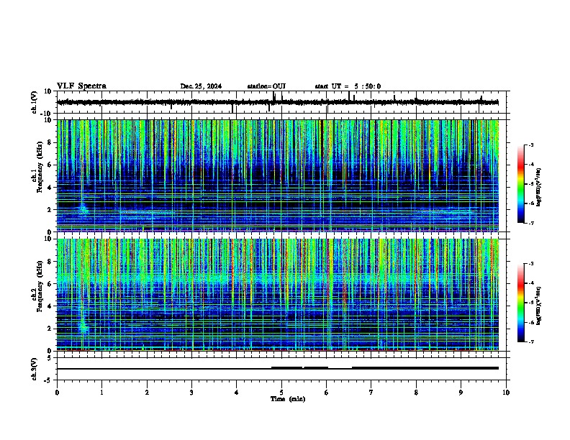Viewport: 570px width, 440px height.
Task: Click time axis tick label "0"
Action: click(57, 393)
